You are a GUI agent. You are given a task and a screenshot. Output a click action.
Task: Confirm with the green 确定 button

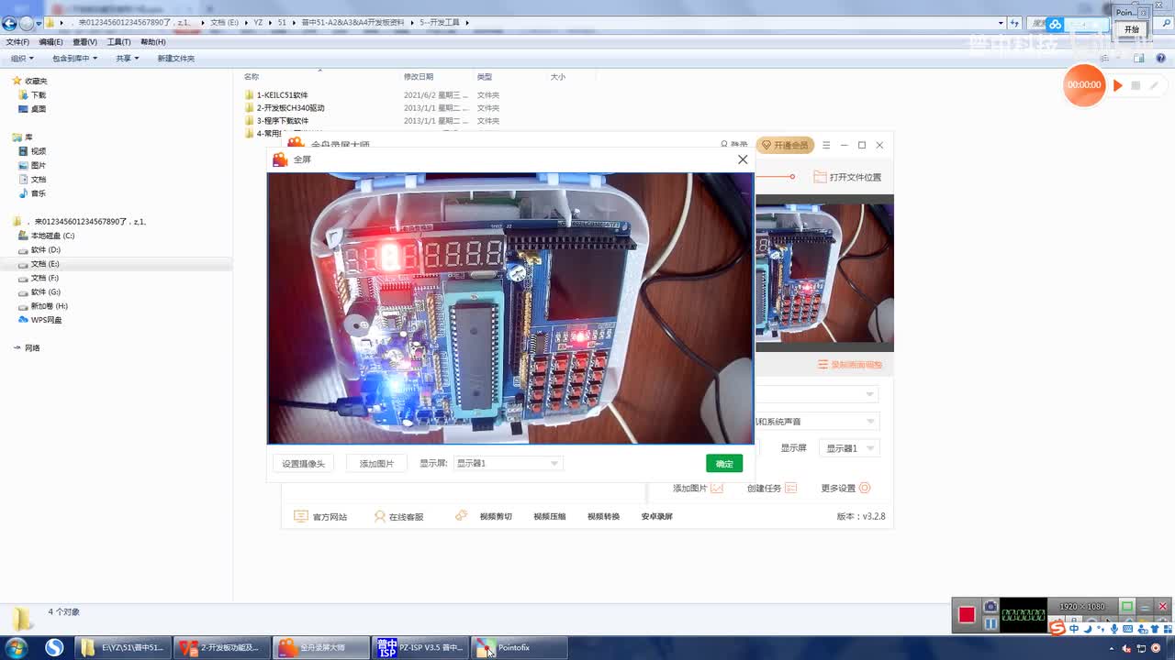pos(724,464)
